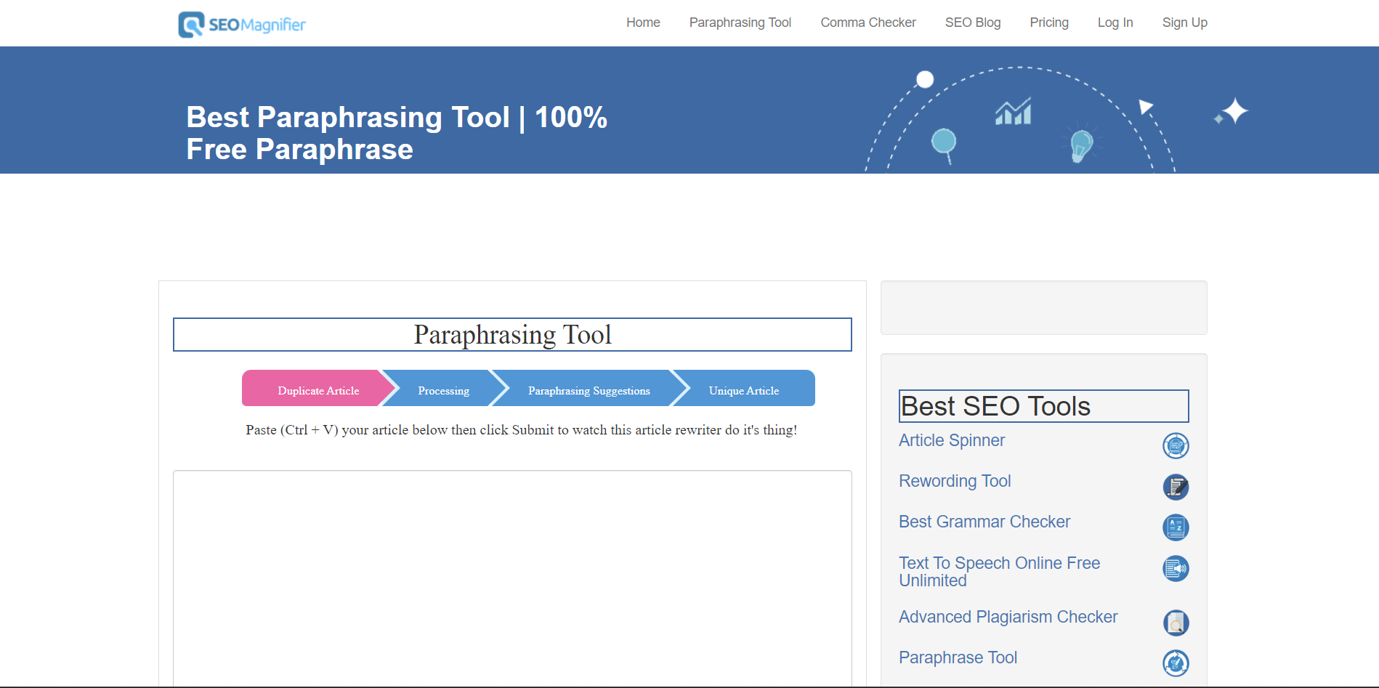Open the Rewording Tool link

955,481
